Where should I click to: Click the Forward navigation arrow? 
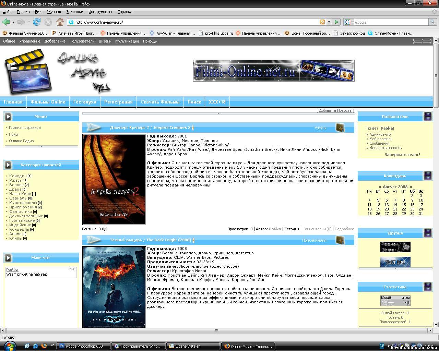tap(21, 22)
